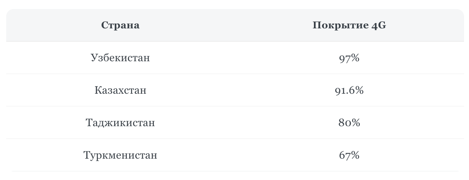Select the Узбекистан country cell
The width and height of the screenshot is (469, 180).
(x=120, y=58)
